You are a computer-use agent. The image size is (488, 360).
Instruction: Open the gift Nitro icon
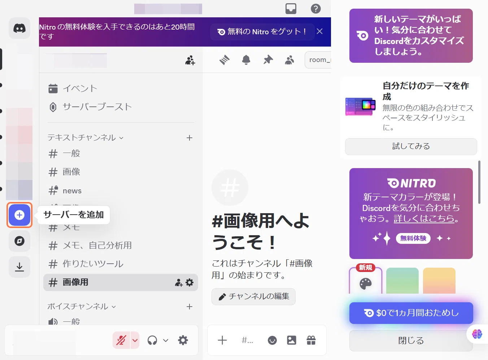pyautogui.click(x=311, y=340)
